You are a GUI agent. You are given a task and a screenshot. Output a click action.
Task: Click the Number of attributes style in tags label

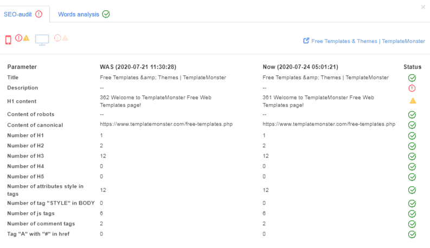pos(45,190)
